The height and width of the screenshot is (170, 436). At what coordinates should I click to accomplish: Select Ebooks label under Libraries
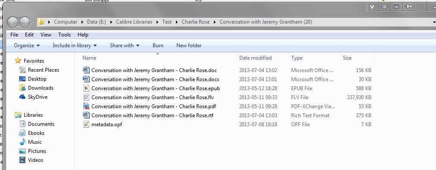click(x=36, y=133)
